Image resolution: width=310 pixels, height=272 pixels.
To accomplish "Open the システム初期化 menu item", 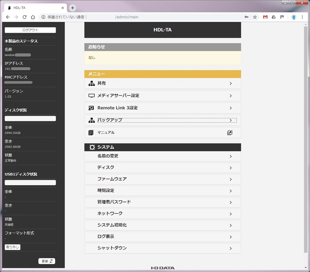I will pos(163,225).
